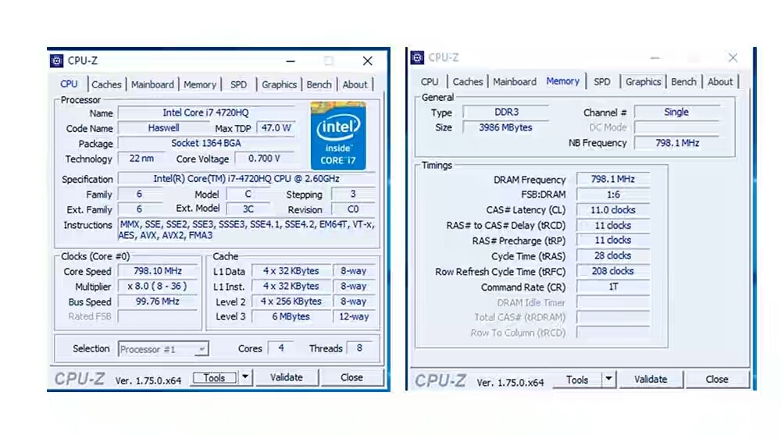This screenshot has height=439, width=781.
Task: Click Threads count value 8
Action: point(359,348)
